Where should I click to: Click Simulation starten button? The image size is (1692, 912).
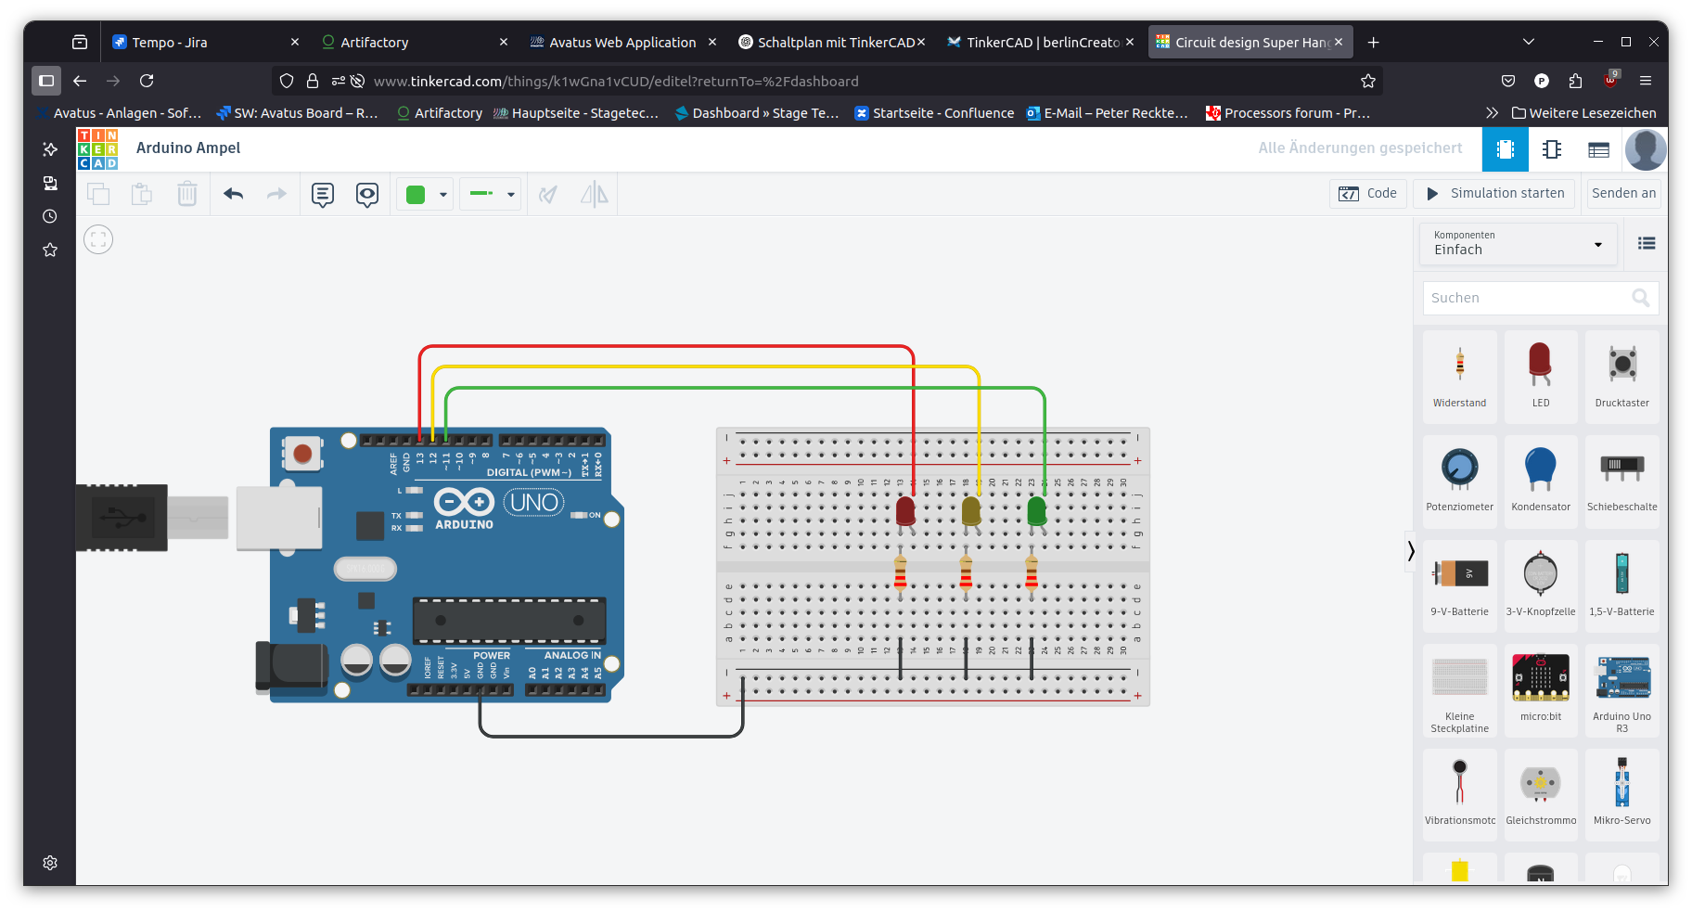(1494, 193)
